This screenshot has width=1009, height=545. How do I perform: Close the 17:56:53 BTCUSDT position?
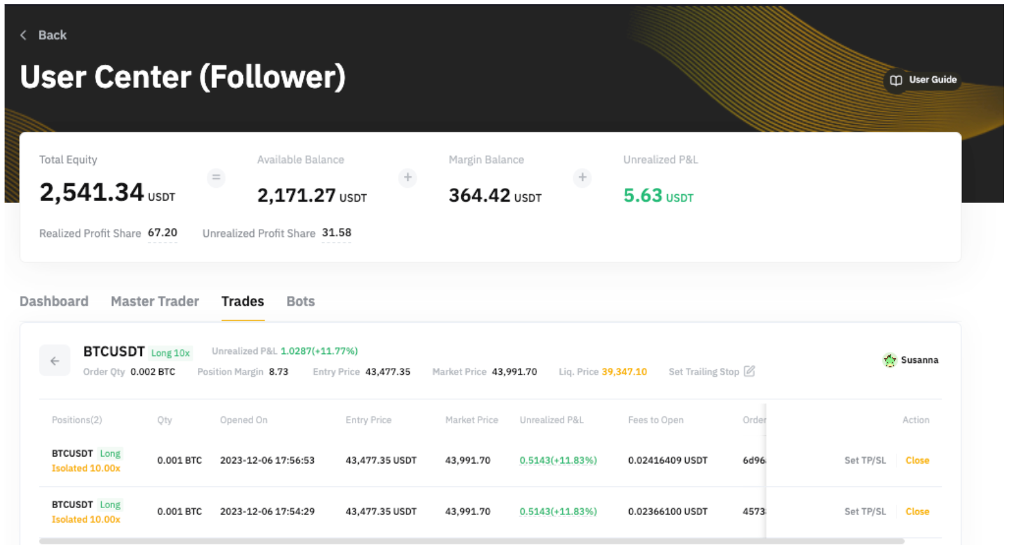click(917, 460)
